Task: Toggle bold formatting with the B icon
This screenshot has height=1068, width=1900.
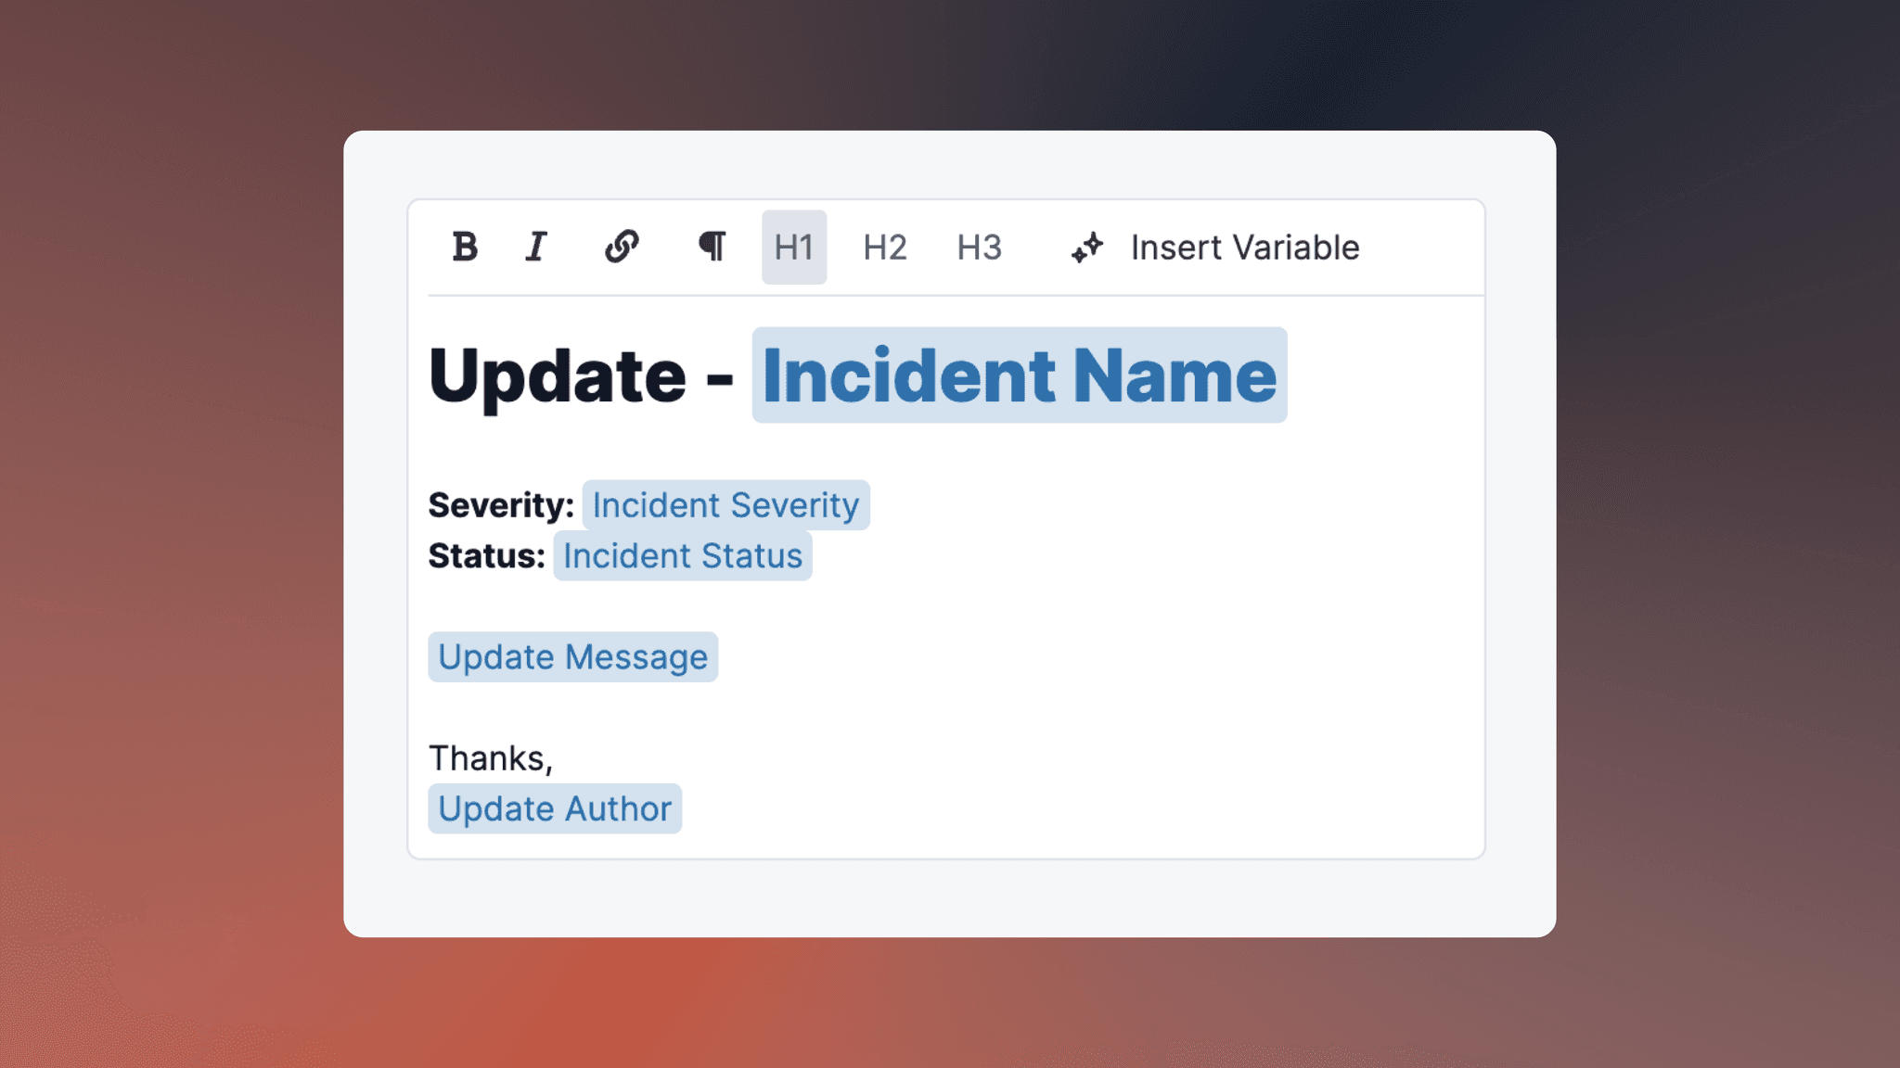Action: 465,247
